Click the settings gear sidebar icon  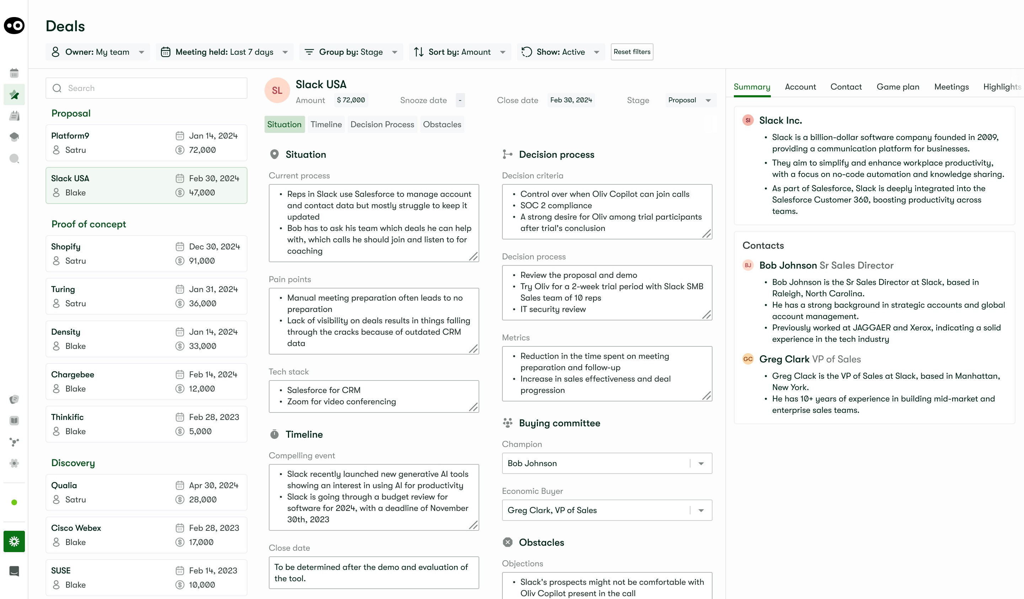pos(14,463)
